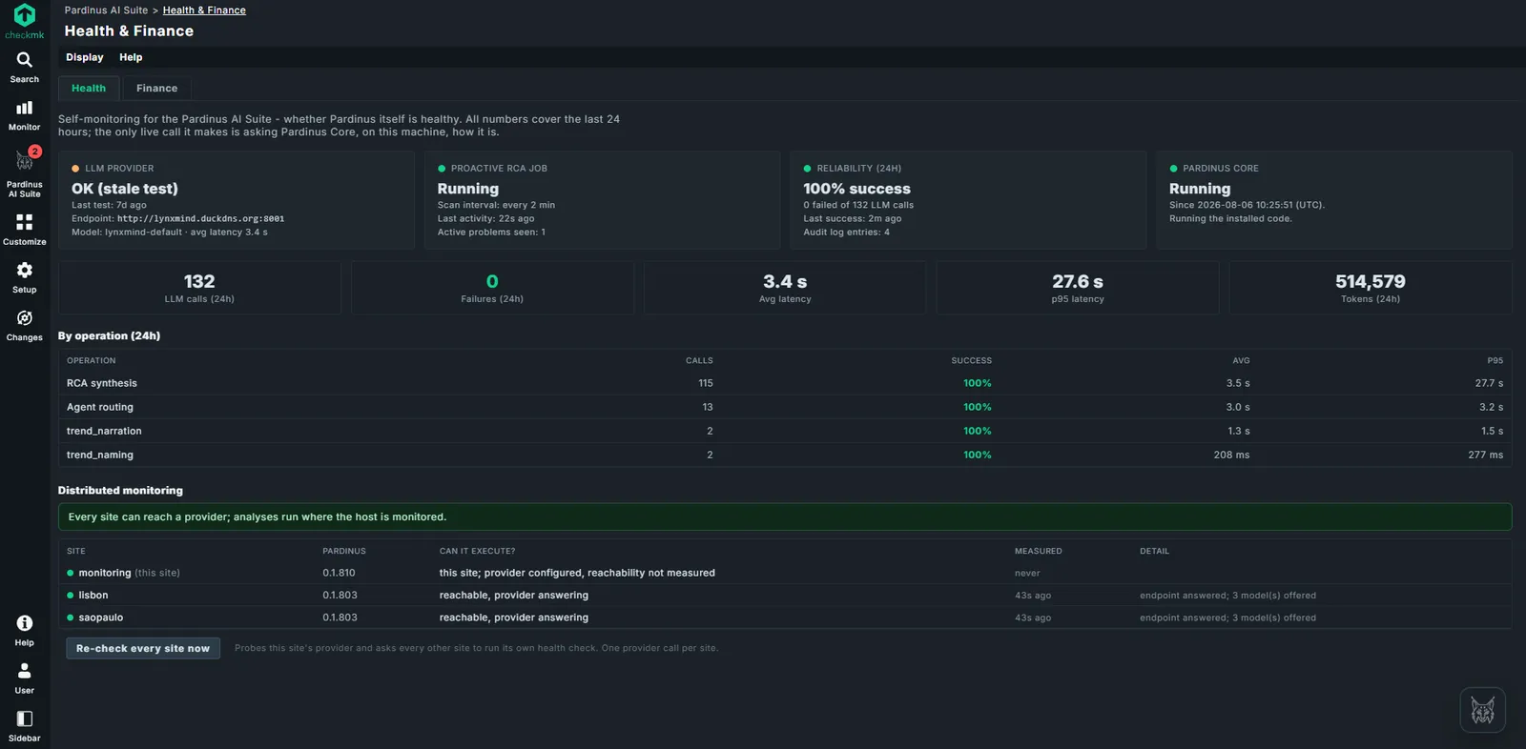Open the User menu icon
This screenshot has height=749, width=1526.
click(x=24, y=671)
